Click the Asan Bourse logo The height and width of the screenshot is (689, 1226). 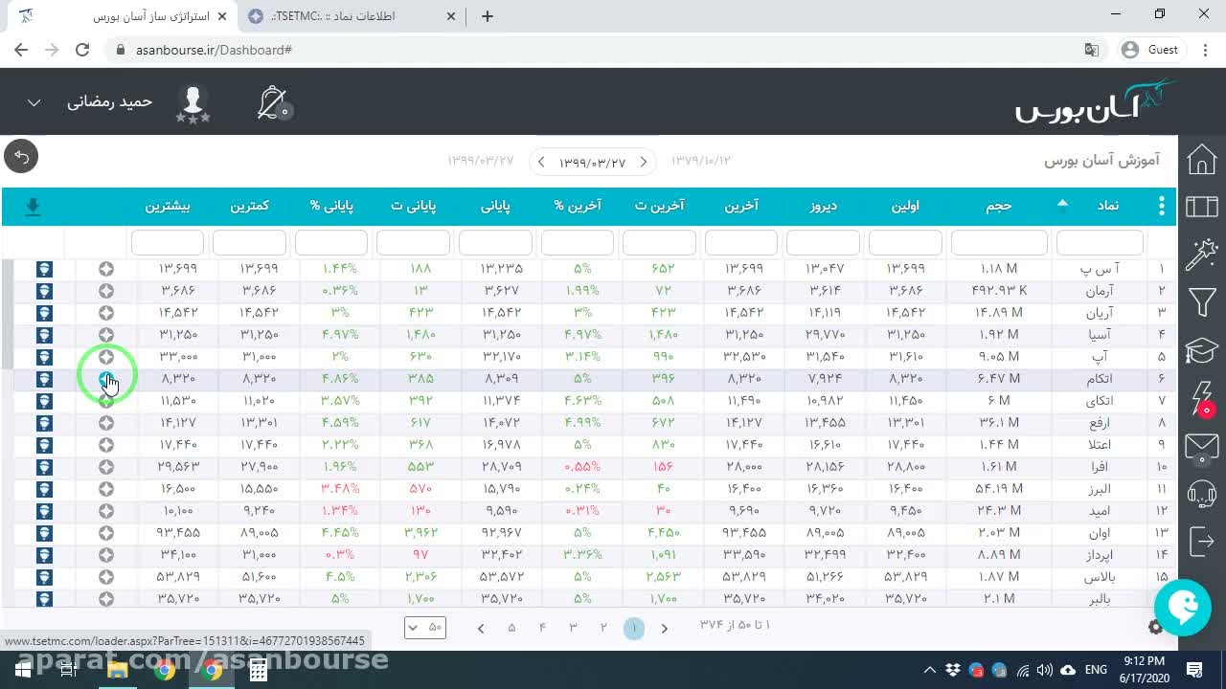click(1096, 101)
